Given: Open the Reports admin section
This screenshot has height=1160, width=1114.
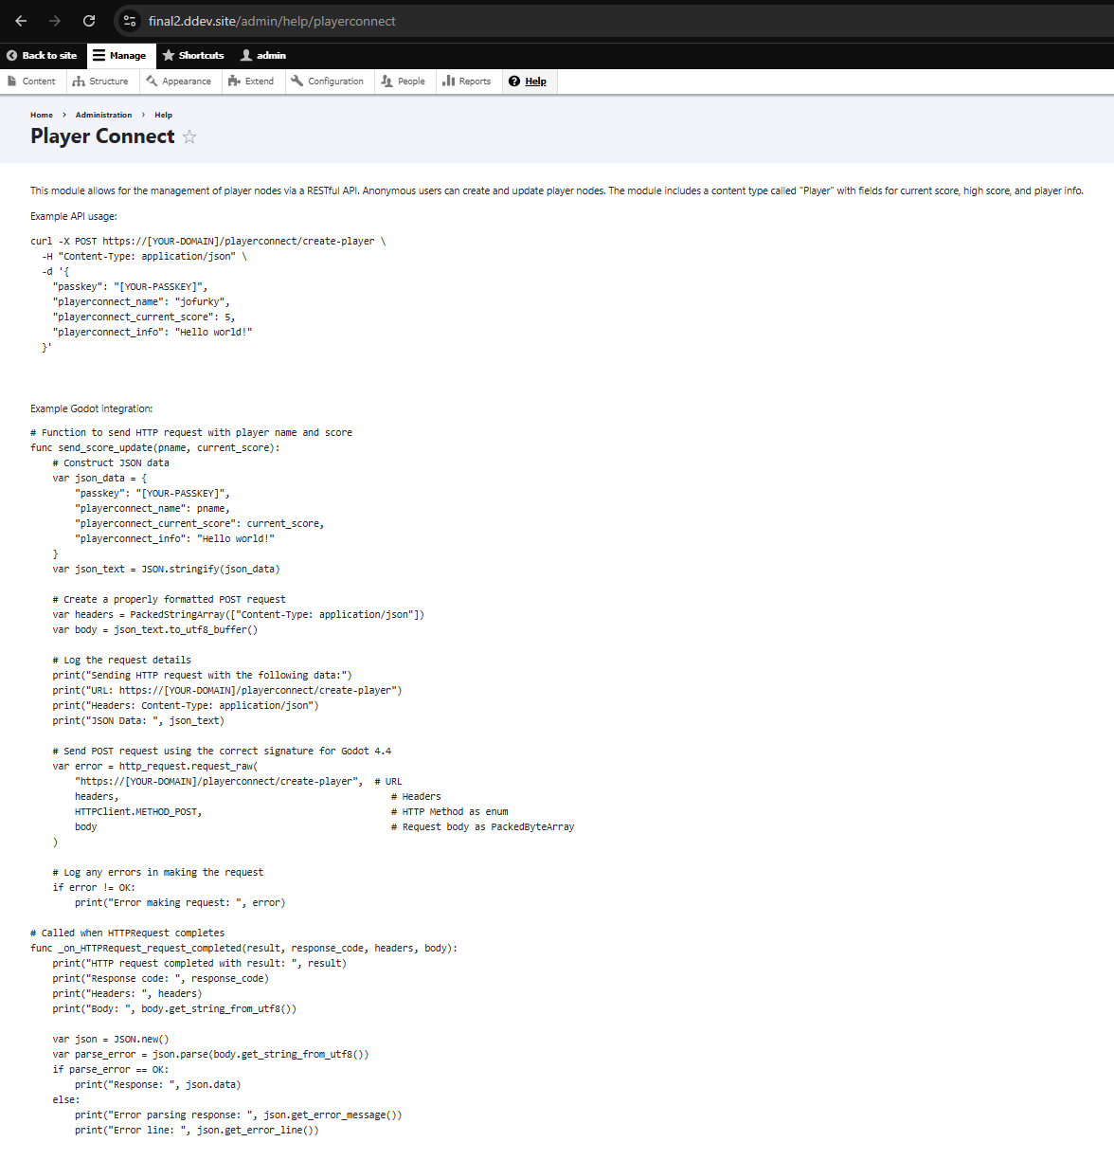Looking at the screenshot, I should pos(467,82).
